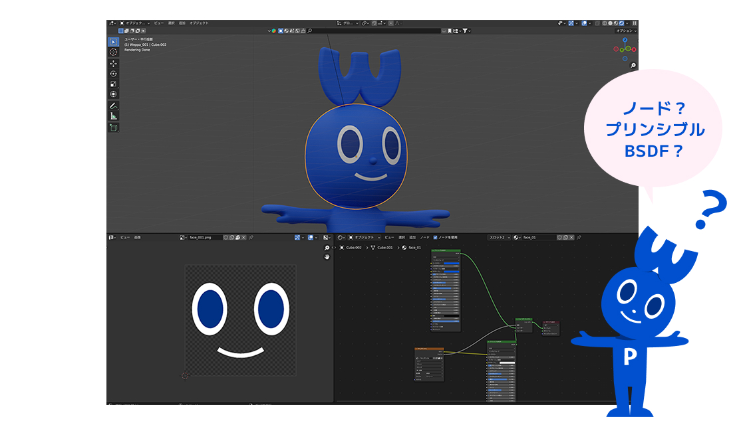Click the blue Z axis on navigation gizmo
Image resolution: width=745 pixels, height=425 pixels.
(x=625, y=40)
